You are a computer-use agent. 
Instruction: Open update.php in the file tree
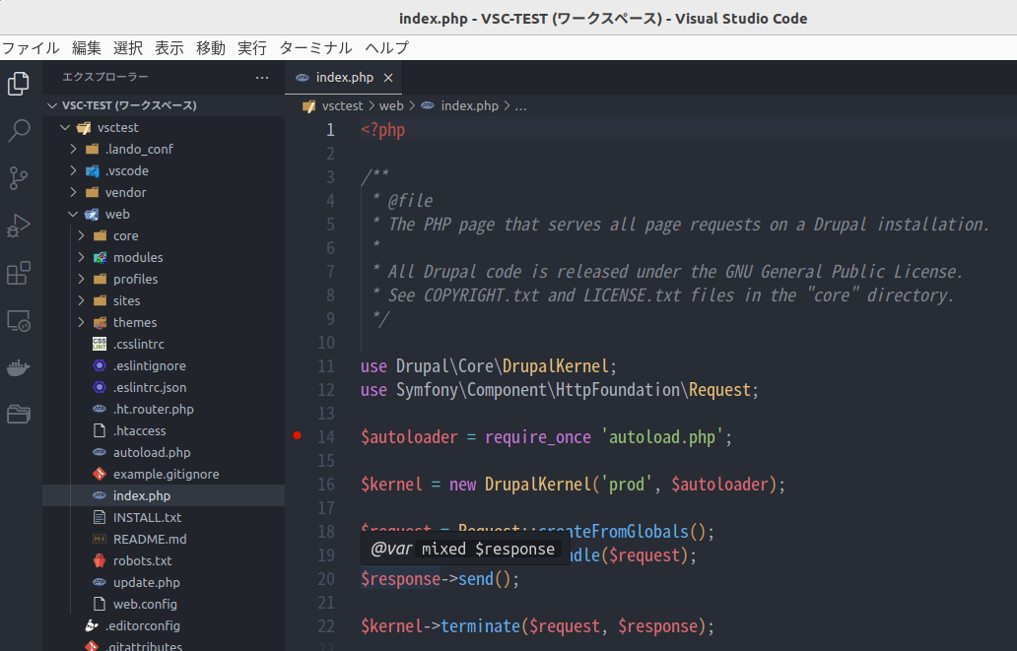point(147,582)
